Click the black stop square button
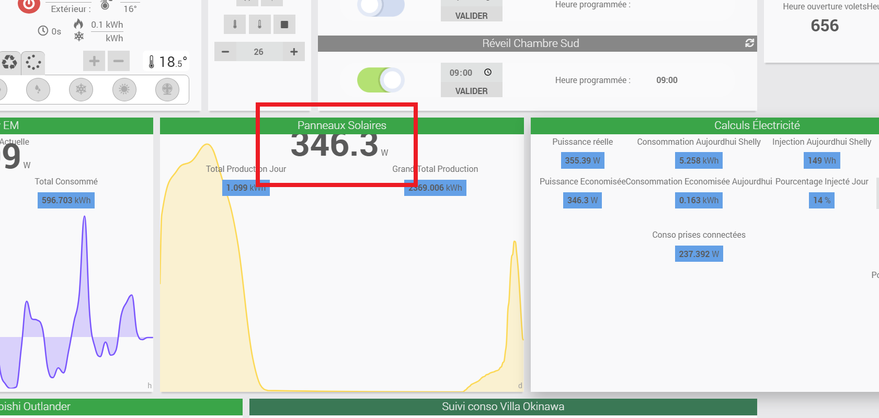Screen dimensions: 879x418 (x=284, y=24)
